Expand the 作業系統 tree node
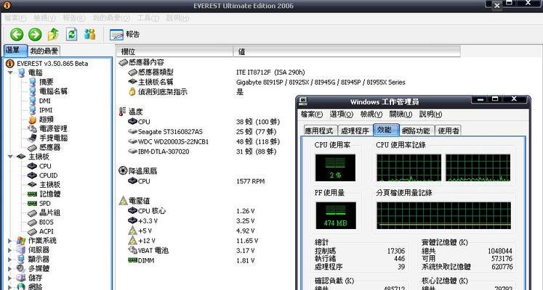 click(x=9, y=241)
